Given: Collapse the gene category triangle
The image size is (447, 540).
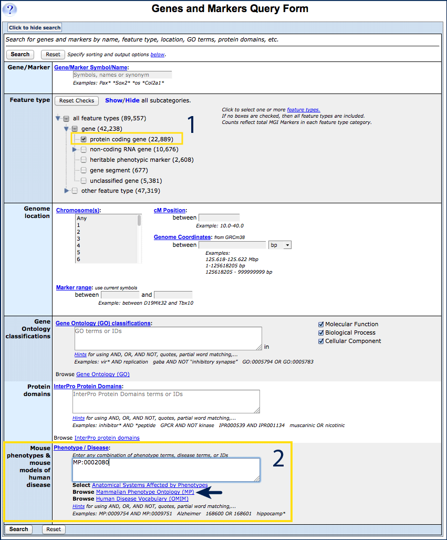Looking at the screenshot, I should 66,129.
